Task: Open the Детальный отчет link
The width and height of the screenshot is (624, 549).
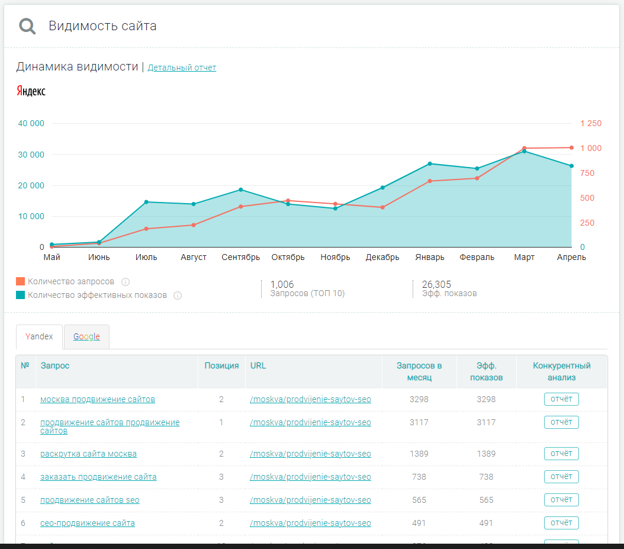Action: pos(182,68)
